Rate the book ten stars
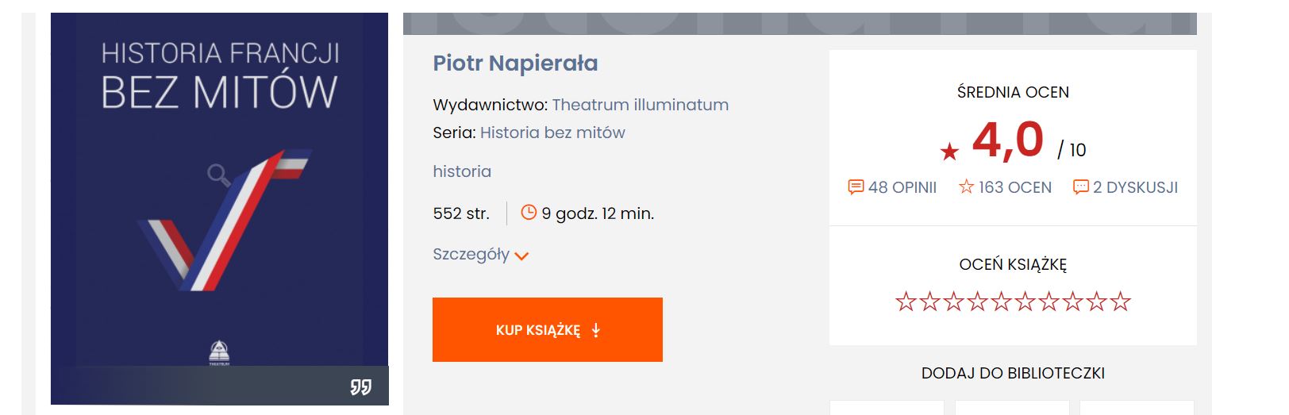Image resolution: width=1289 pixels, height=415 pixels. click(x=1120, y=302)
